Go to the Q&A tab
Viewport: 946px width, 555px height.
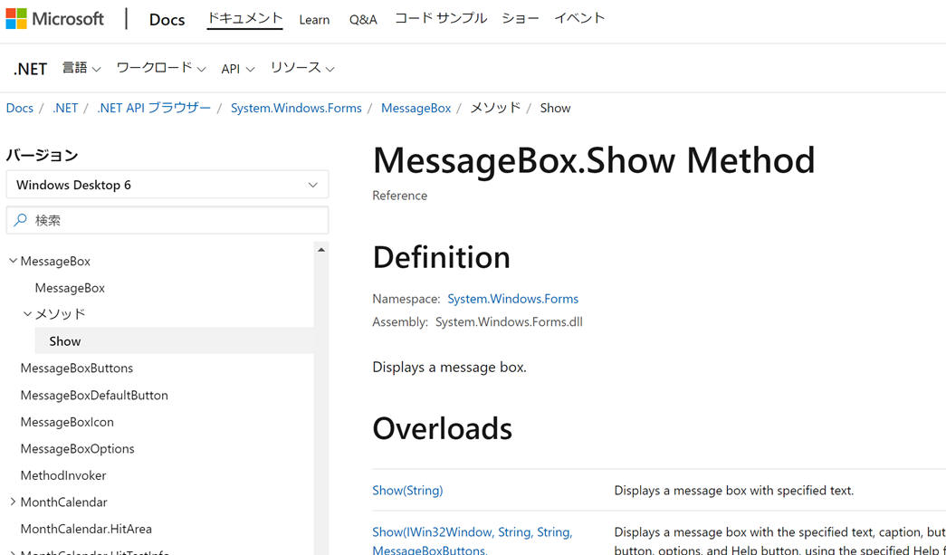pyautogui.click(x=363, y=19)
